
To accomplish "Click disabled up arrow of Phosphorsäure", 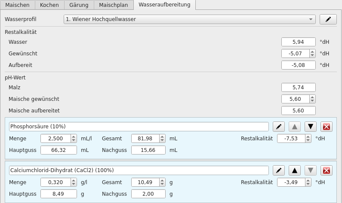I will click(295, 127).
